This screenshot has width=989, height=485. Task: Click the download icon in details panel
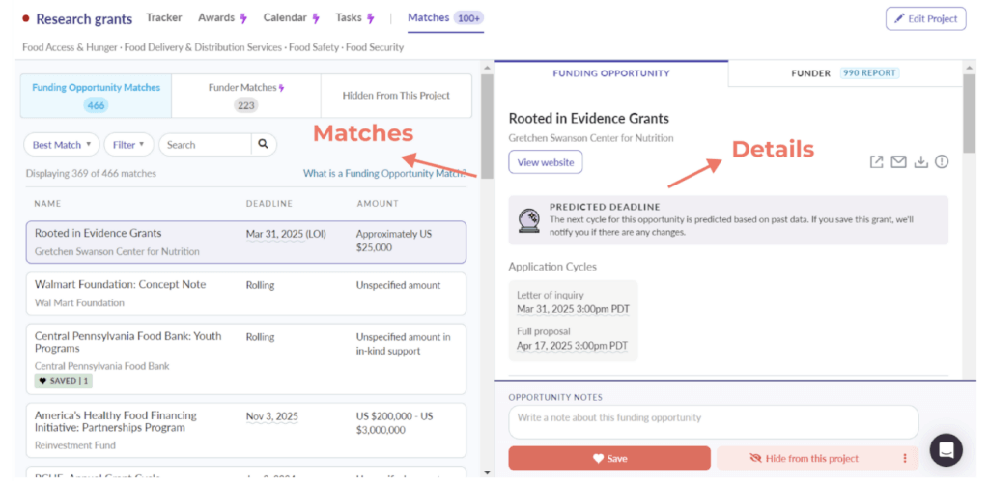[920, 162]
